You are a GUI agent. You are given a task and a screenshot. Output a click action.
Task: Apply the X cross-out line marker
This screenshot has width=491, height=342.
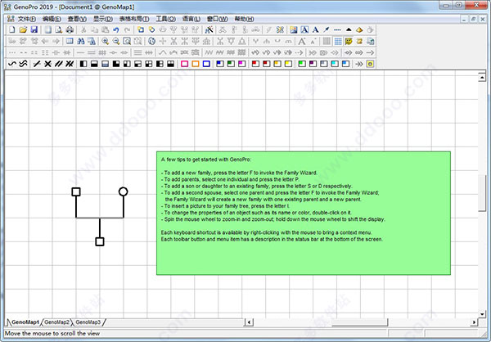point(47,64)
